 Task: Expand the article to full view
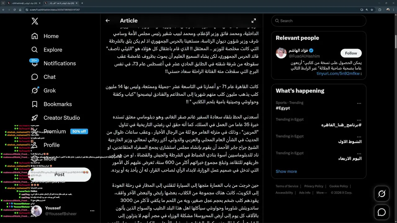254,20
